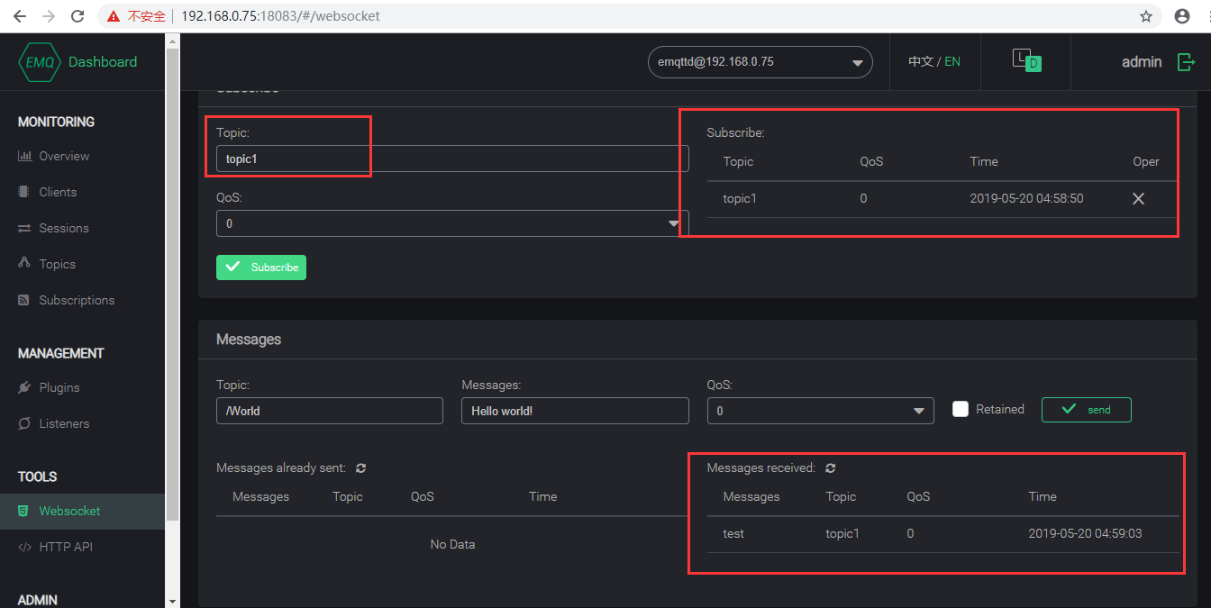Open the Subscriptions page

click(x=77, y=299)
